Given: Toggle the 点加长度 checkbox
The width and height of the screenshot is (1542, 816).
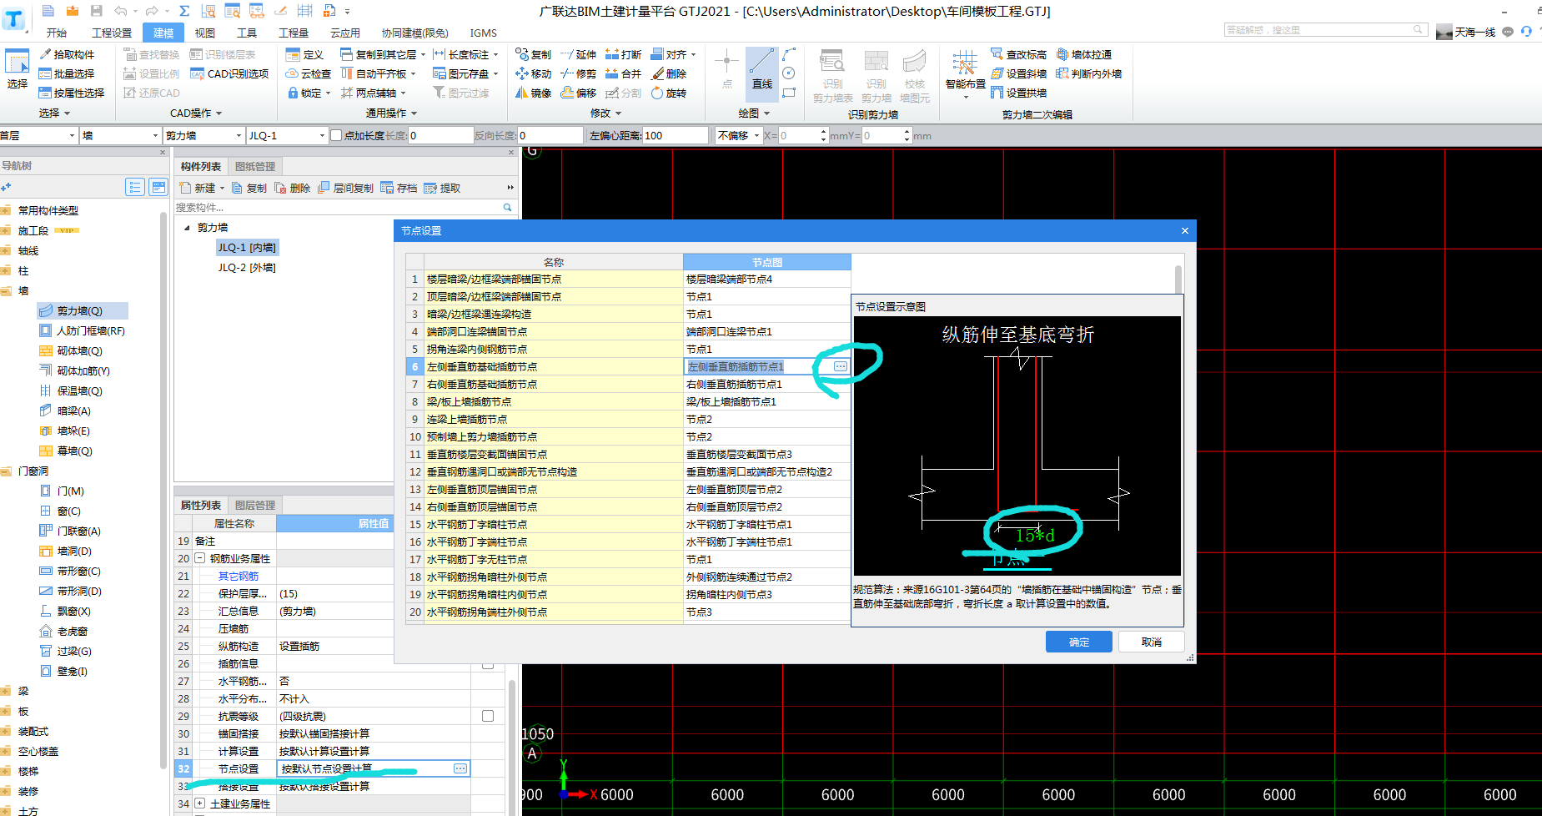Looking at the screenshot, I should [336, 135].
